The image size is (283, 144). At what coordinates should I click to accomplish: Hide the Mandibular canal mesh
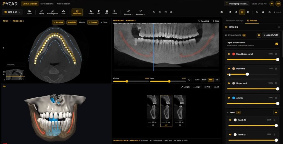[x=229, y=54]
